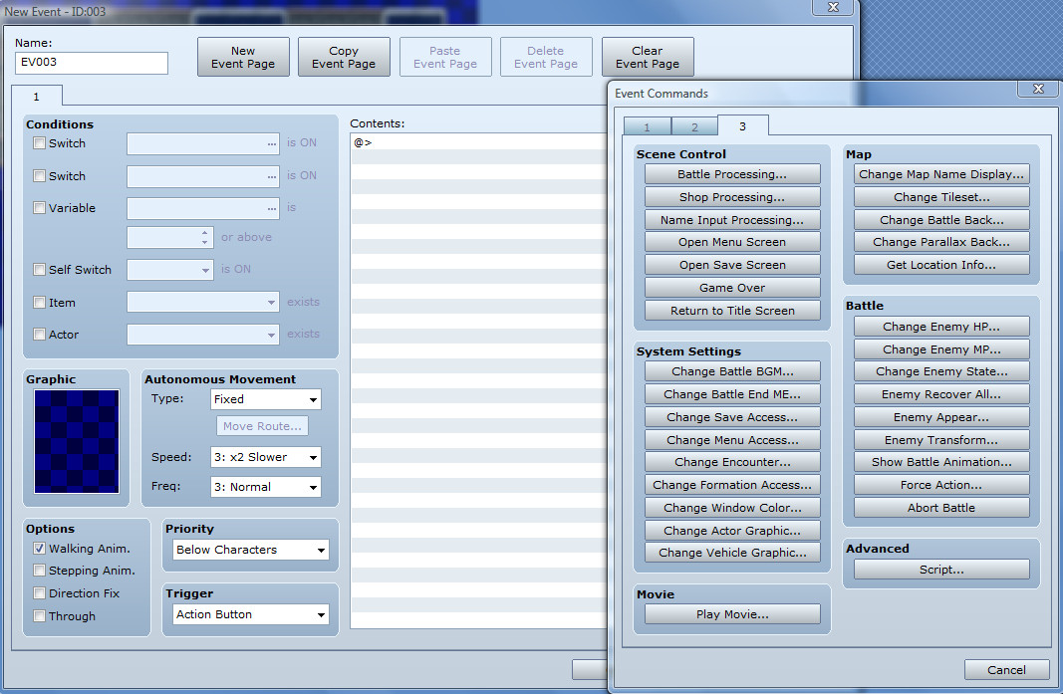Viewport: 1063px width, 694px height.
Task: Open Name Input Processing command
Action: click(x=732, y=220)
